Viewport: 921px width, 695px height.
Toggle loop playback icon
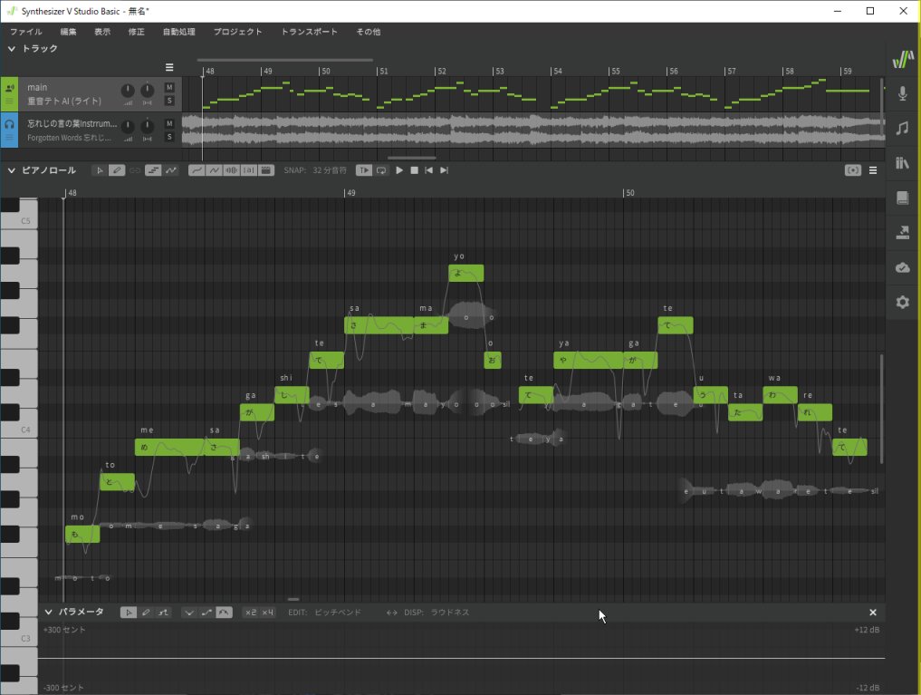382,170
